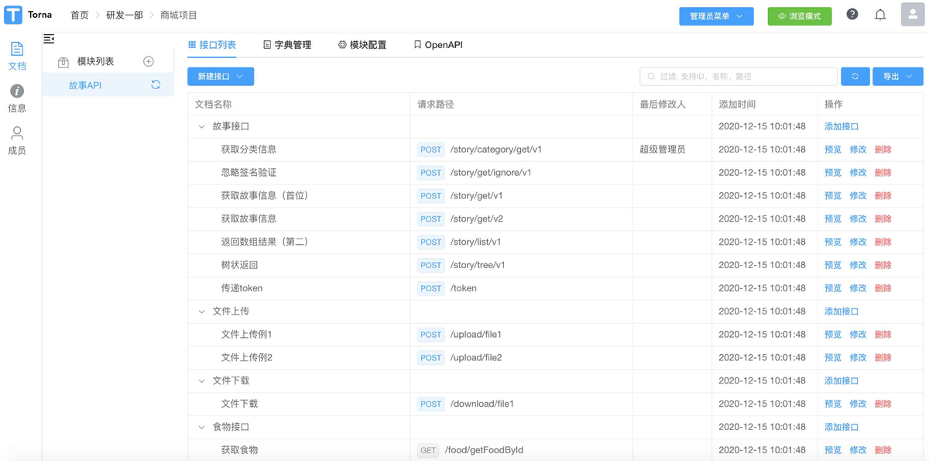Screen dimensions: 929x461
Task: Preview the 忽略签名验证 interface
Action: (x=833, y=173)
